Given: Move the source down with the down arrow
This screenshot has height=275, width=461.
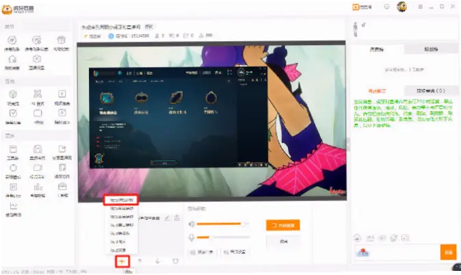Looking at the screenshot, I should click(157, 261).
